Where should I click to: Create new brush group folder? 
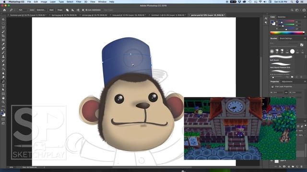coord(292,77)
